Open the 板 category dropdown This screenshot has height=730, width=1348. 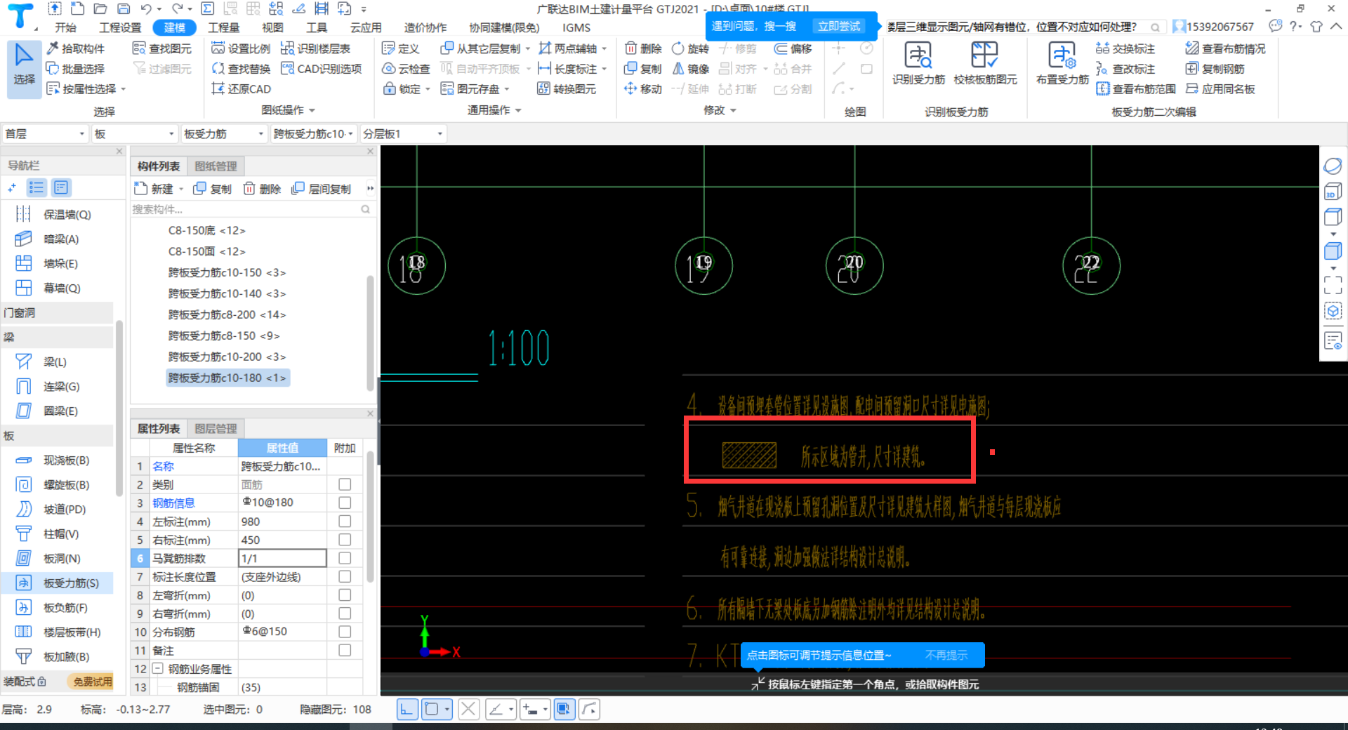134,133
